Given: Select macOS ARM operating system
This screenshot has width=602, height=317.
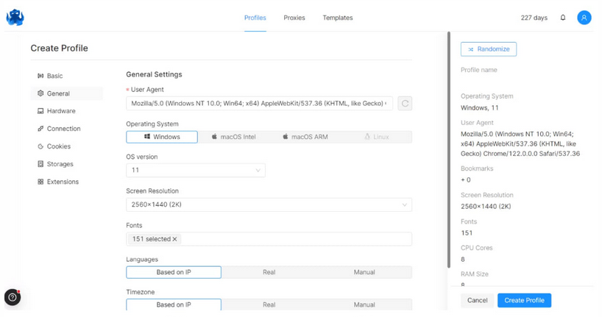Looking at the screenshot, I should tap(305, 137).
